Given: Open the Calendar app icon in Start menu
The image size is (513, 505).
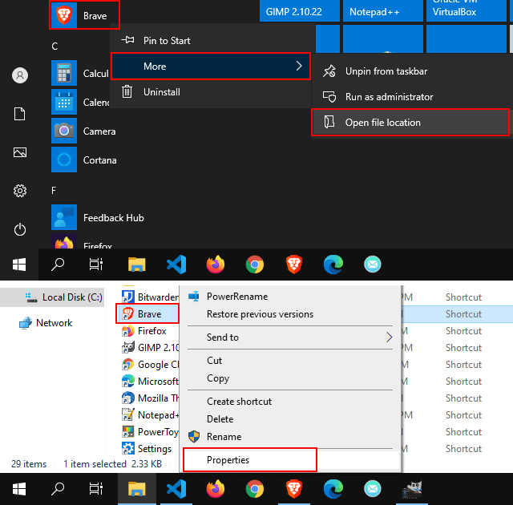Looking at the screenshot, I should coord(64,102).
